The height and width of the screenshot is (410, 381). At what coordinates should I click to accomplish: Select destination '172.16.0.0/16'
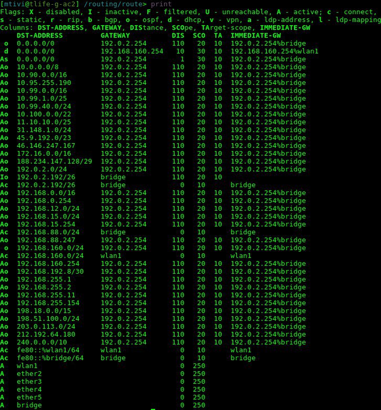coord(44,153)
